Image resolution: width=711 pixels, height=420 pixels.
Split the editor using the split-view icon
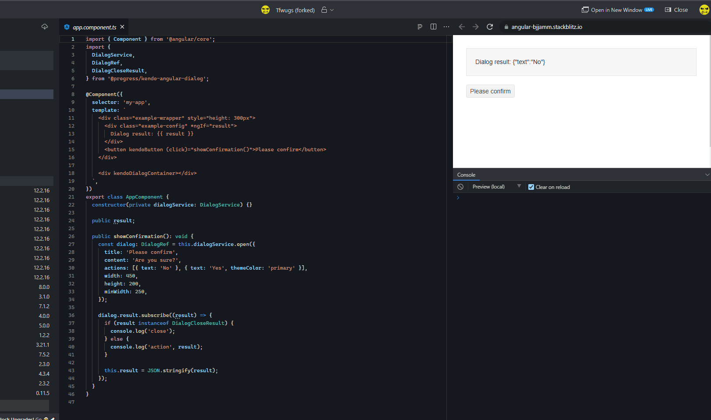tap(433, 27)
